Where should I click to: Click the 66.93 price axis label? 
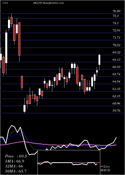(116, 67)
